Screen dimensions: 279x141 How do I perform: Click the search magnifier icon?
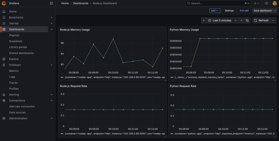point(189,3)
